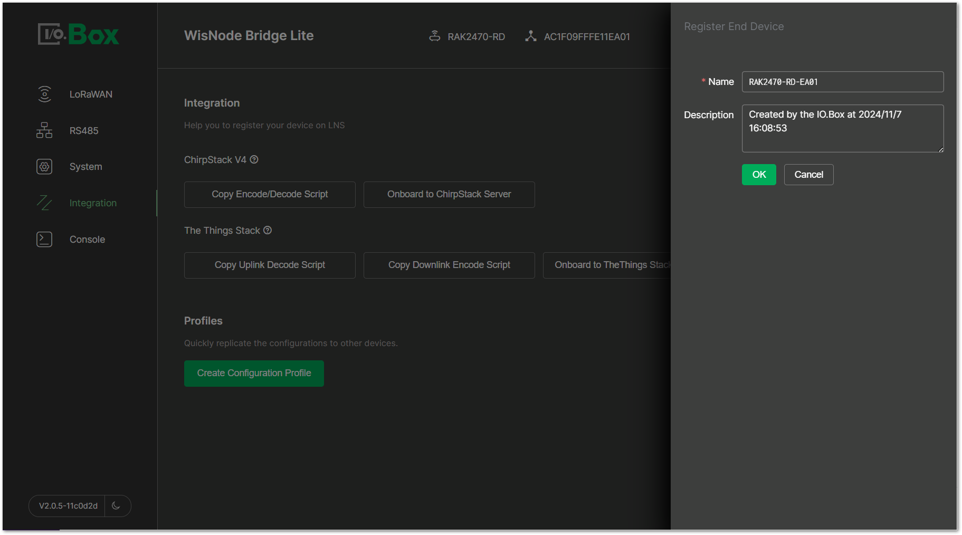Click The Things Stack help icon
The width and height of the screenshot is (962, 535).
coord(268,230)
